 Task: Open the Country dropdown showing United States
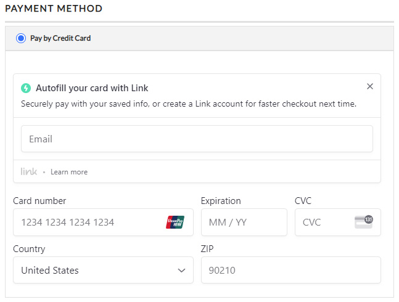103,270
